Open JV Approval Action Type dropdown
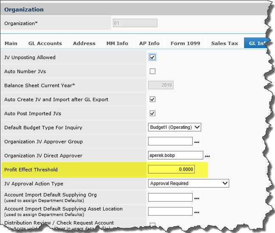This screenshot has height=233, width=275. coord(188,184)
